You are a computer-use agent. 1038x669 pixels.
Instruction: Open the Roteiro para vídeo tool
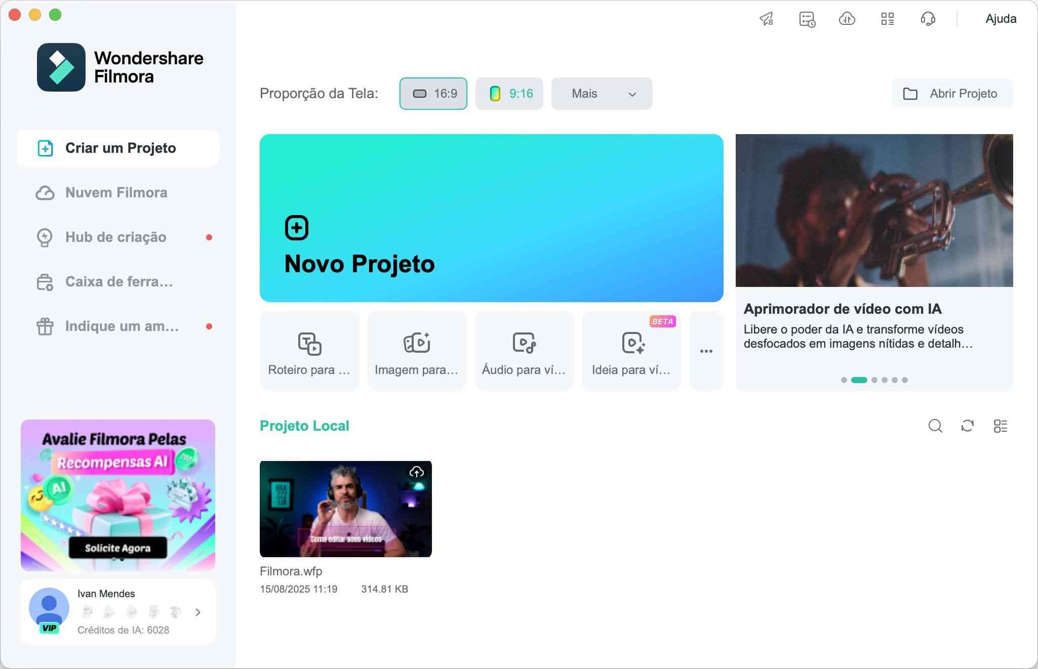click(309, 350)
